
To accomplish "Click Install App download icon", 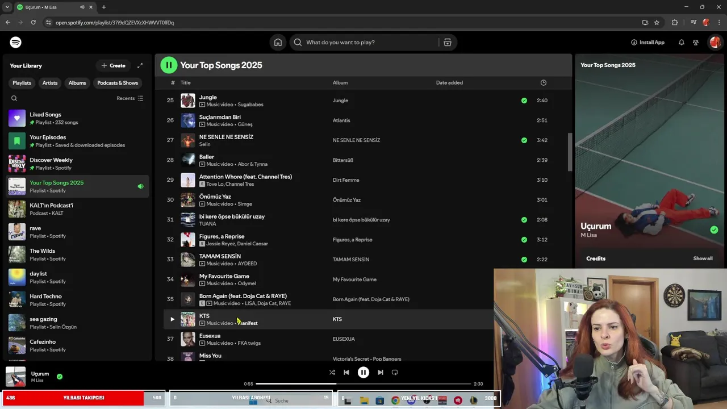I will coord(634,42).
